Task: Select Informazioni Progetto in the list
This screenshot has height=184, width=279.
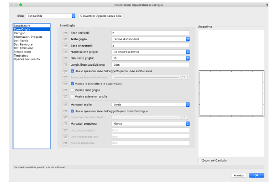Action: [32, 37]
